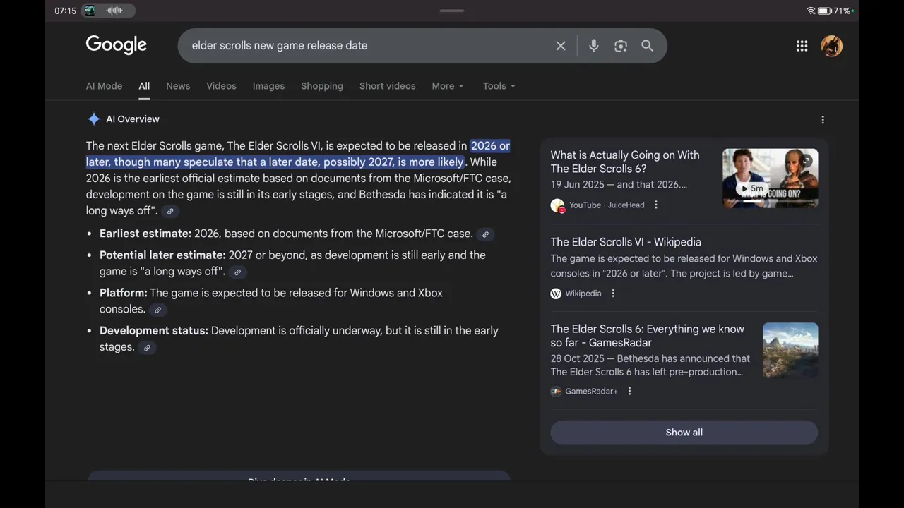Open The Elder Scrolls VI Wikipedia link
This screenshot has height=508, width=904.
pos(626,242)
